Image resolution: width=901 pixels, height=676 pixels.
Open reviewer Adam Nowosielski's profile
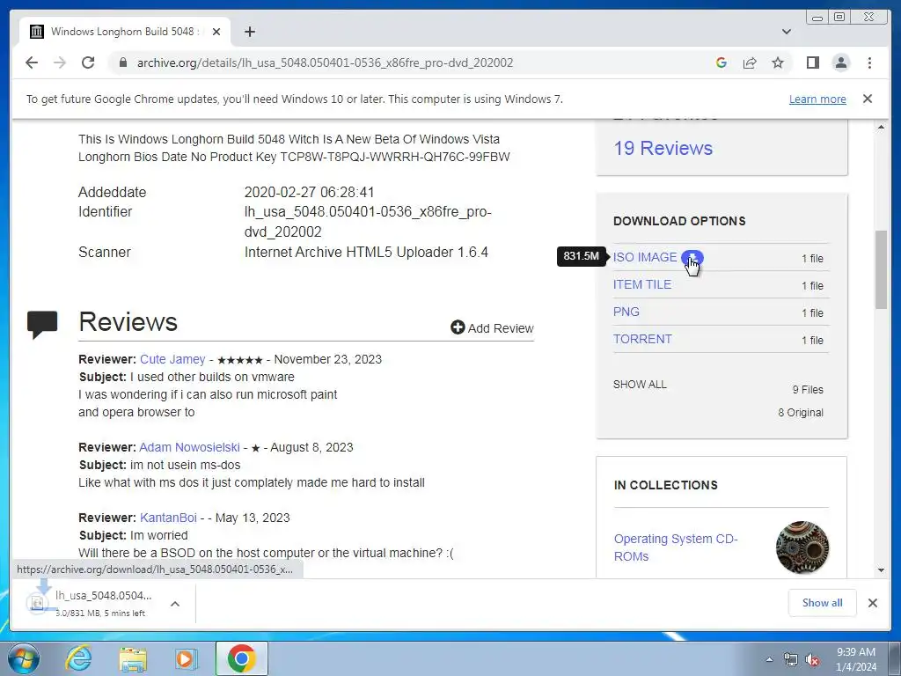[x=189, y=447]
